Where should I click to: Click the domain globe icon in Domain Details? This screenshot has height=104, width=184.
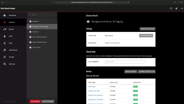pyautogui.click(x=88, y=22)
